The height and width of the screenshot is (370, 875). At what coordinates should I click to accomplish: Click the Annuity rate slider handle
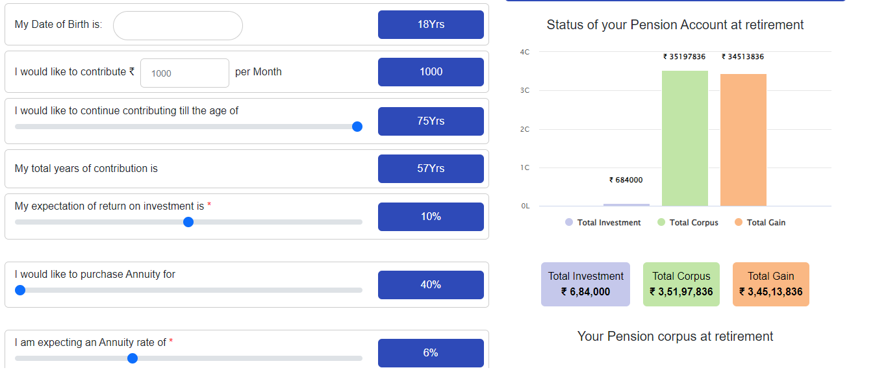tap(133, 358)
